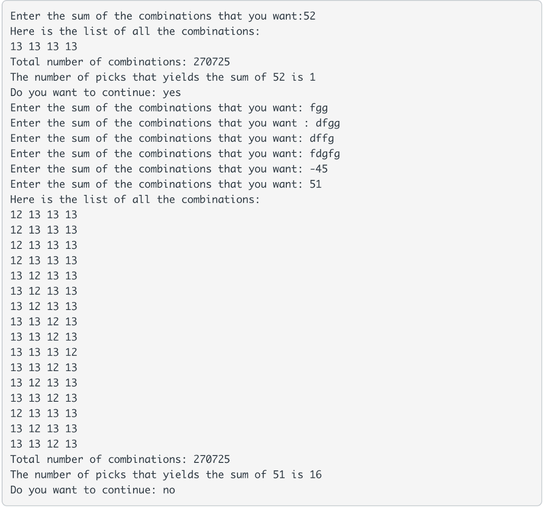The height and width of the screenshot is (507, 543).
Task: Click the invalid input "fdgfg"
Action: (x=325, y=154)
